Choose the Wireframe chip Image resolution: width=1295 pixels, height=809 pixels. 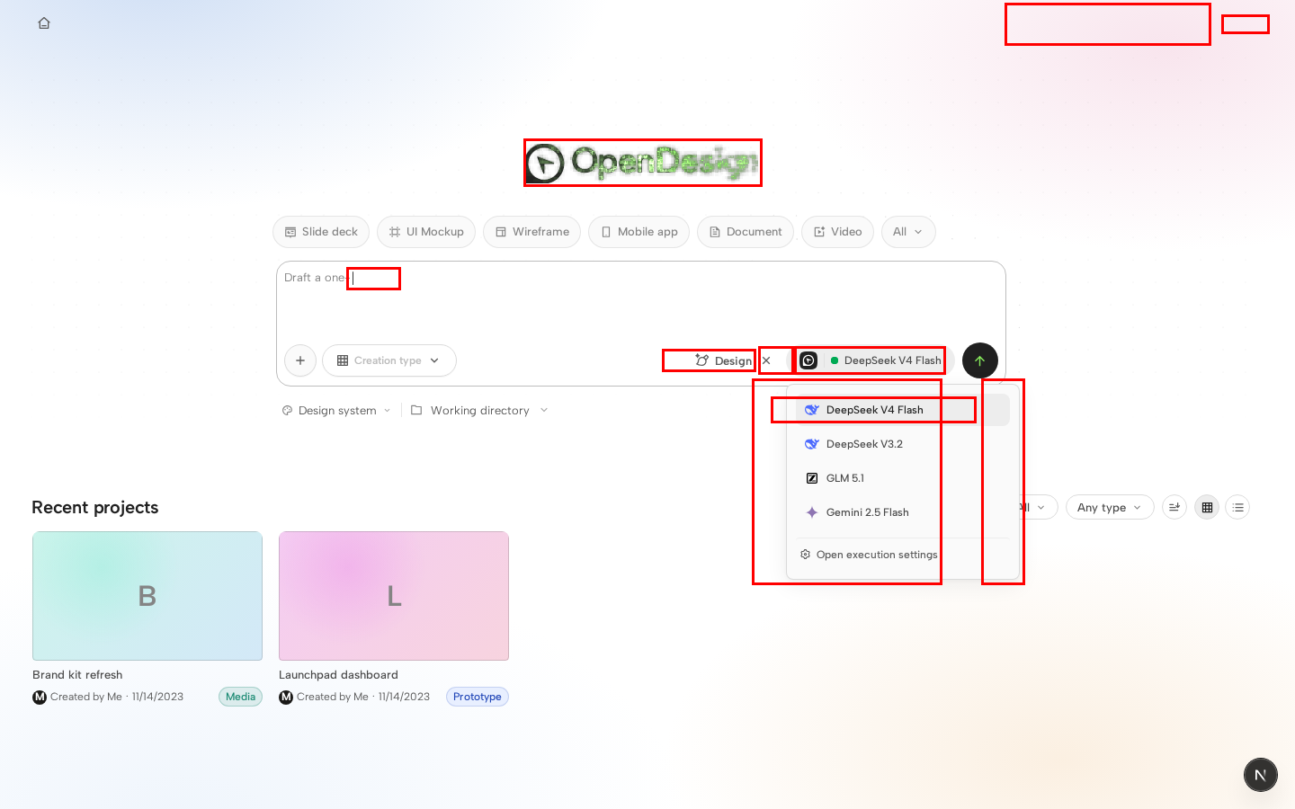point(532,232)
